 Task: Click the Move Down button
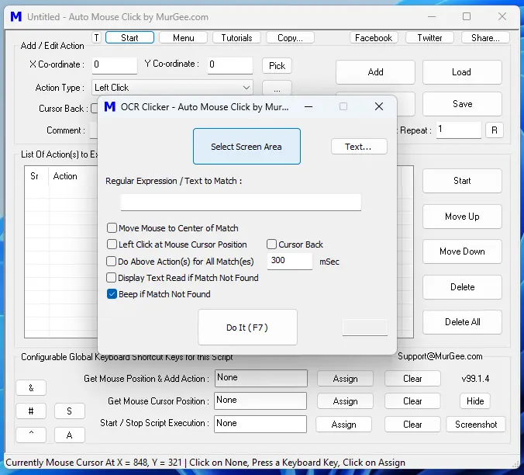pos(462,251)
